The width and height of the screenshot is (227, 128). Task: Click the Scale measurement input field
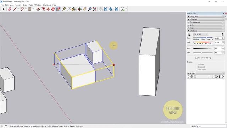(x=211, y=126)
